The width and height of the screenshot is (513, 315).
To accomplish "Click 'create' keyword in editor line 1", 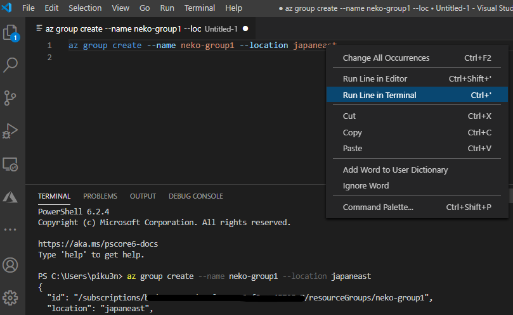I will [127, 45].
